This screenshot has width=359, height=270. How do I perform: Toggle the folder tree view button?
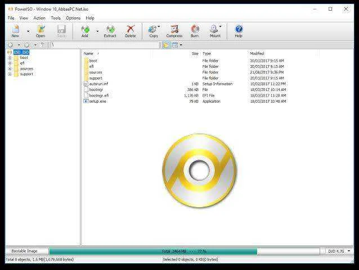166,45
